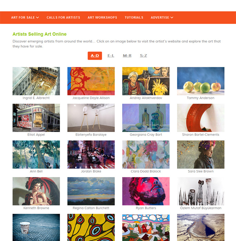Screen dimensions: 236x241
Task: Click the Jacqueline Doyle Allison name link
Action: 91,98
